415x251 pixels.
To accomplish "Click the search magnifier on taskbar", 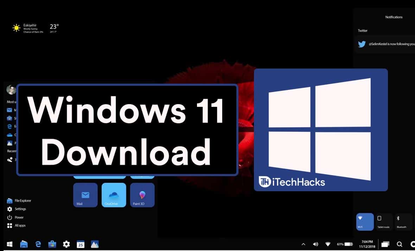I will tap(400, 244).
